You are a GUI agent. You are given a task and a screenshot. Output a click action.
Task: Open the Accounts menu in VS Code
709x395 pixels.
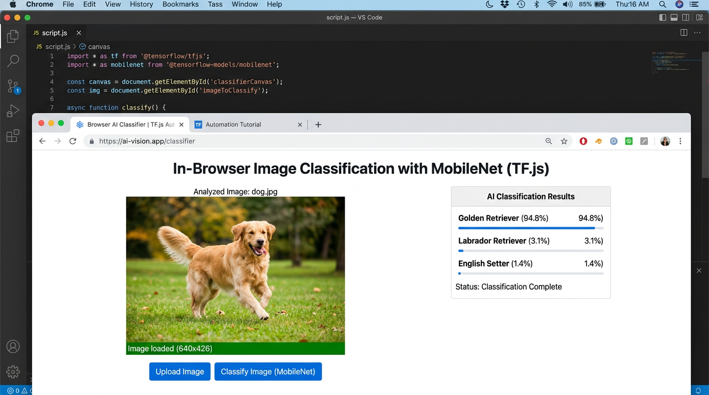[x=13, y=347]
